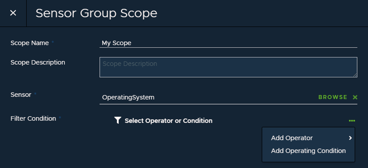The height and width of the screenshot is (168, 368).
Task: Click the required asterisk beside Filter Condition
Action: [60, 118]
